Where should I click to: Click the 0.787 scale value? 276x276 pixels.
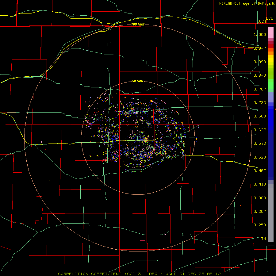[x=260, y=89]
